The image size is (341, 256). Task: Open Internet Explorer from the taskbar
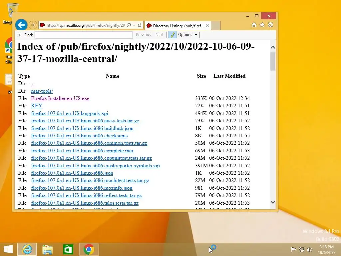point(27,249)
